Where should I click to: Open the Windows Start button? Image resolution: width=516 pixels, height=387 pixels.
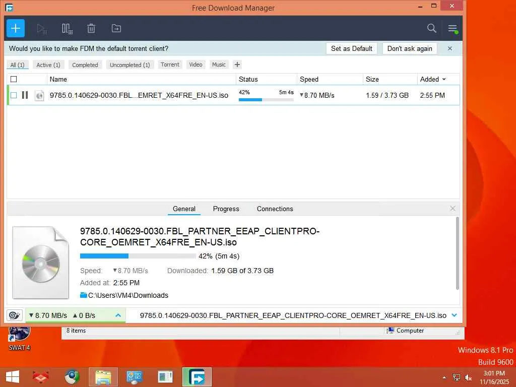13,377
